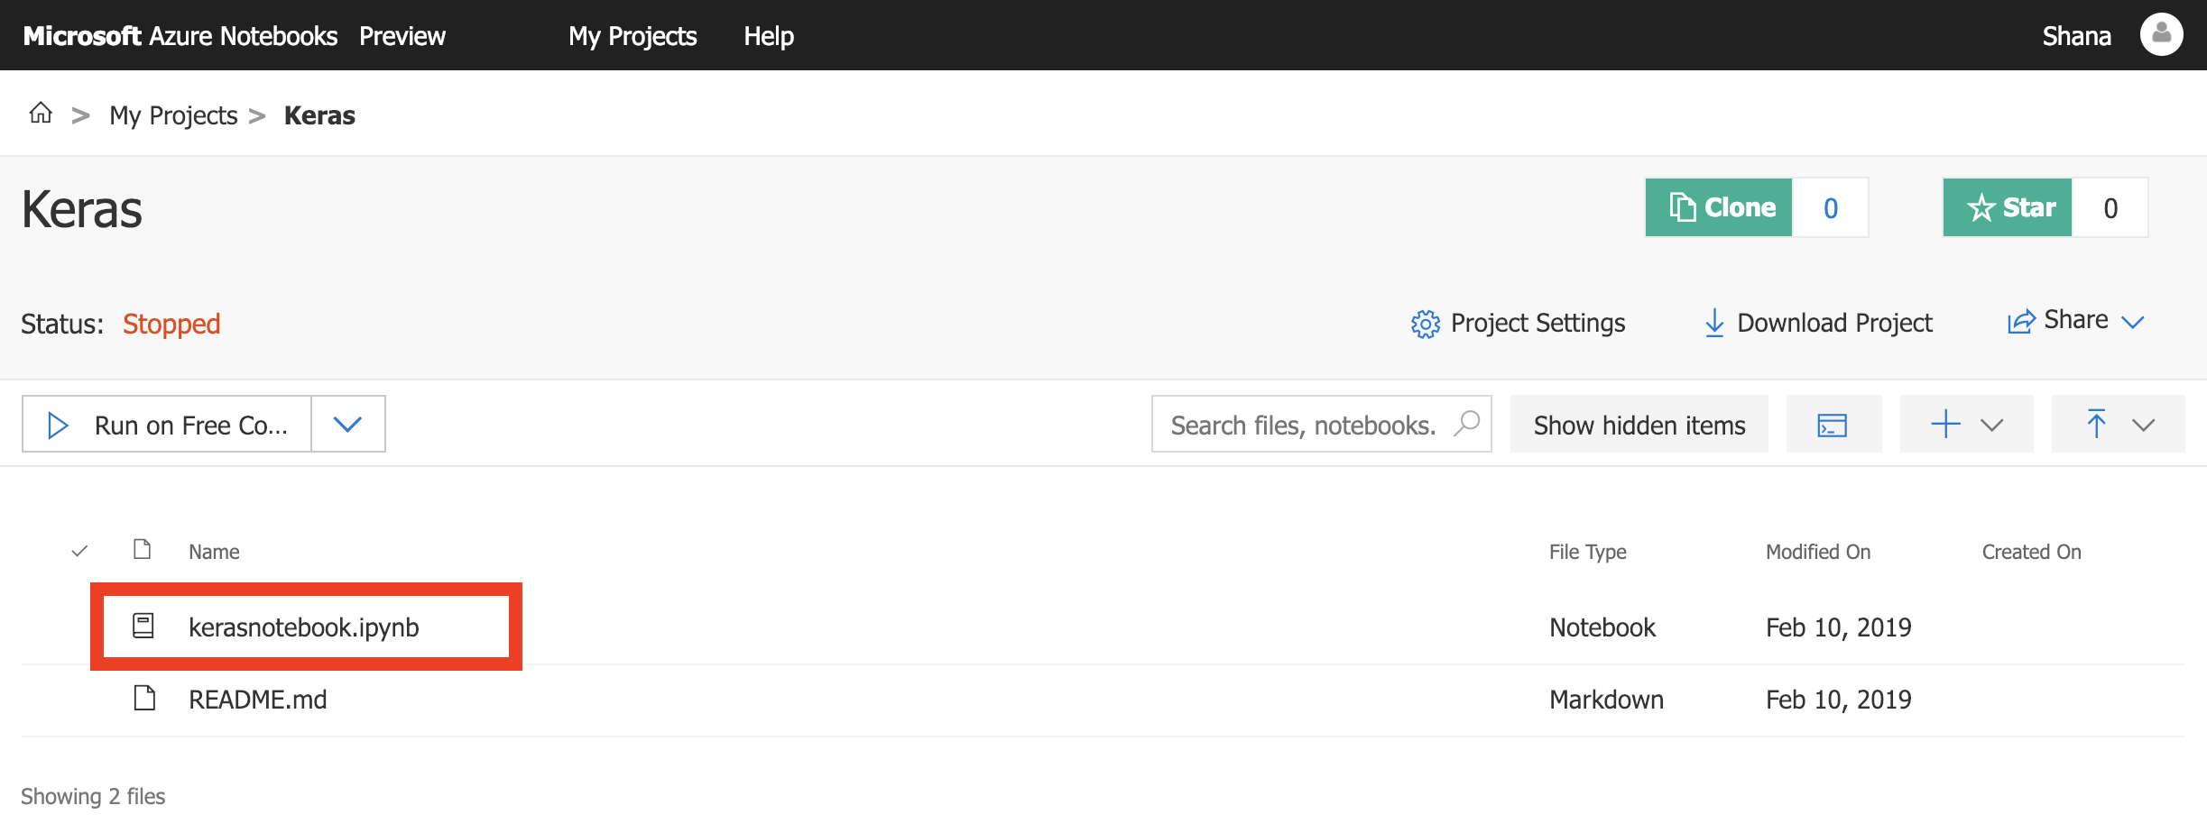
Task: Open README.md file
Action: click(257, 699)
